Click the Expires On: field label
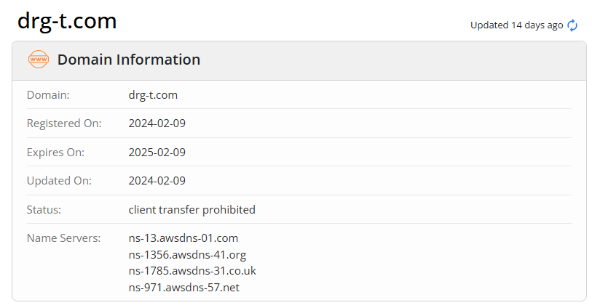The width and height of the screenshot is (592, 308). pos(56,153)
